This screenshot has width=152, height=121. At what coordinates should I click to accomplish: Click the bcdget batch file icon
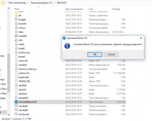[16, 19]
